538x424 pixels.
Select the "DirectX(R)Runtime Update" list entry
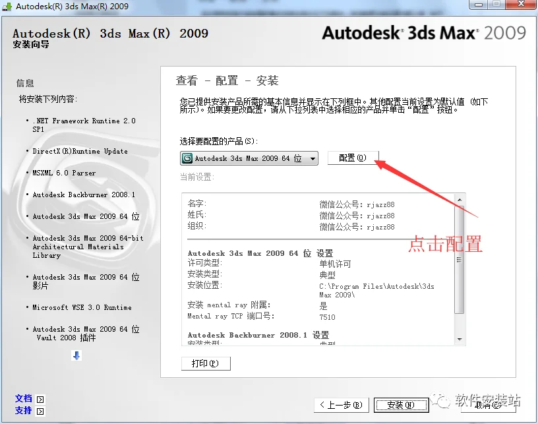pyautogui.click(x=80, y=151)
